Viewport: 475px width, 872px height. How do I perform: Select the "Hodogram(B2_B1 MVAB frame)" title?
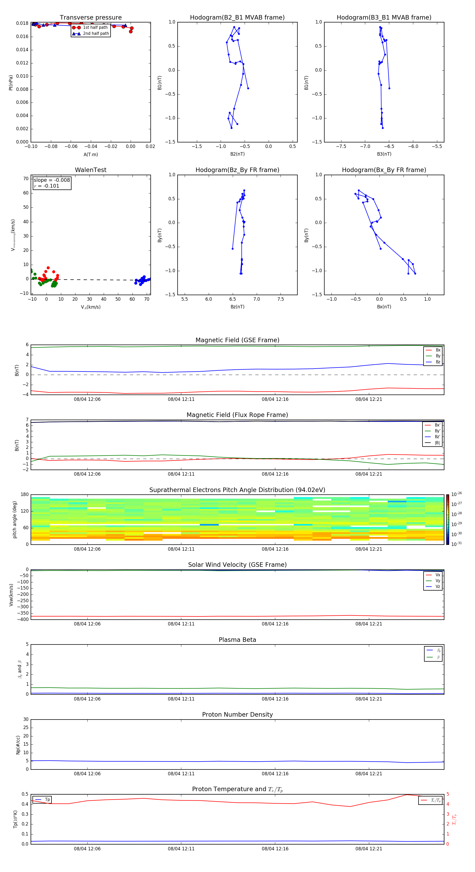(237, 18)
